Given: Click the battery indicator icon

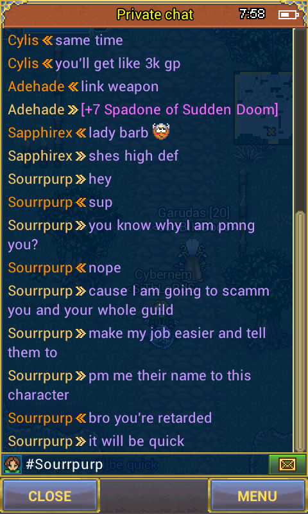Looking at the screenshot, I should pos(288,14).
